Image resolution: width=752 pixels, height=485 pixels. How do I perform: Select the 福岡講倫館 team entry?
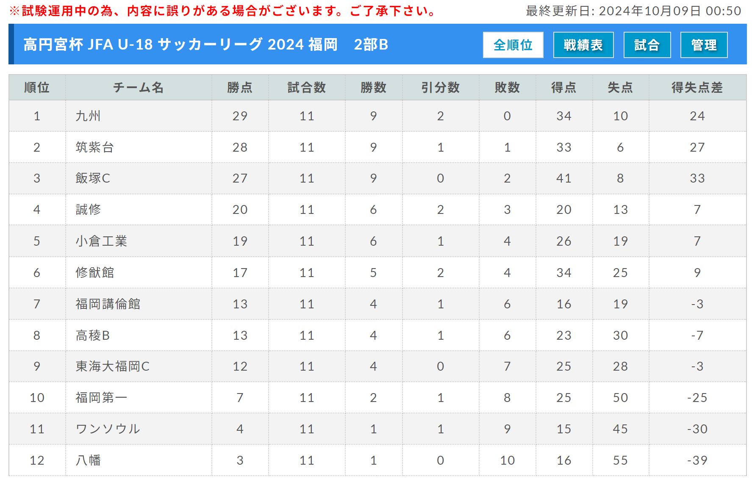[108, 304]
